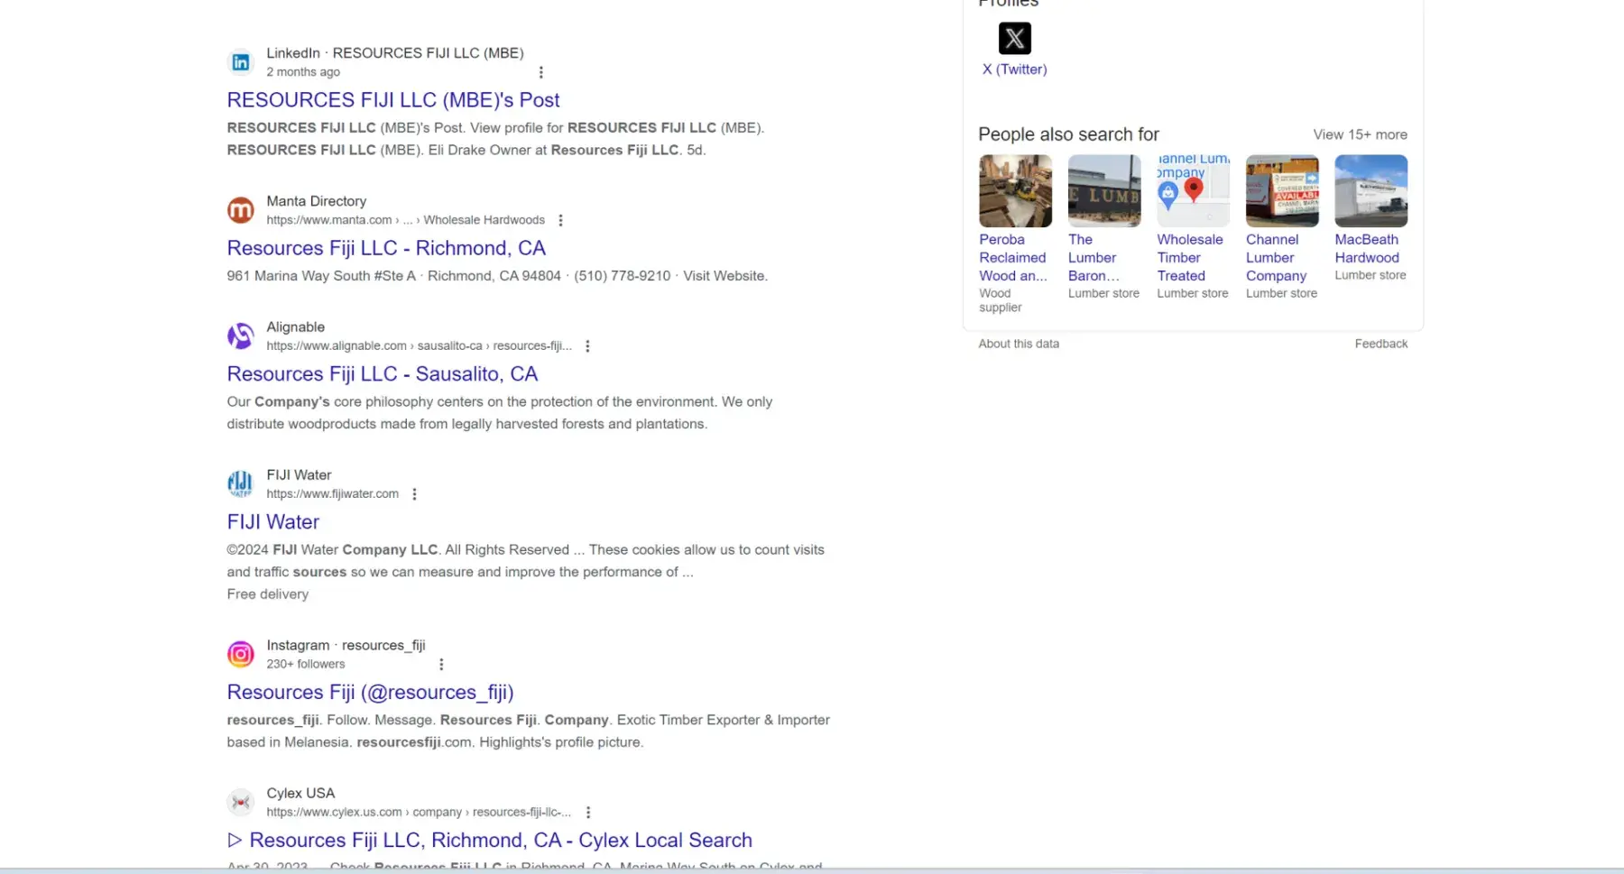Open more options for LinkedIn result
This screenshot has width=1624, height=874.
540,72
